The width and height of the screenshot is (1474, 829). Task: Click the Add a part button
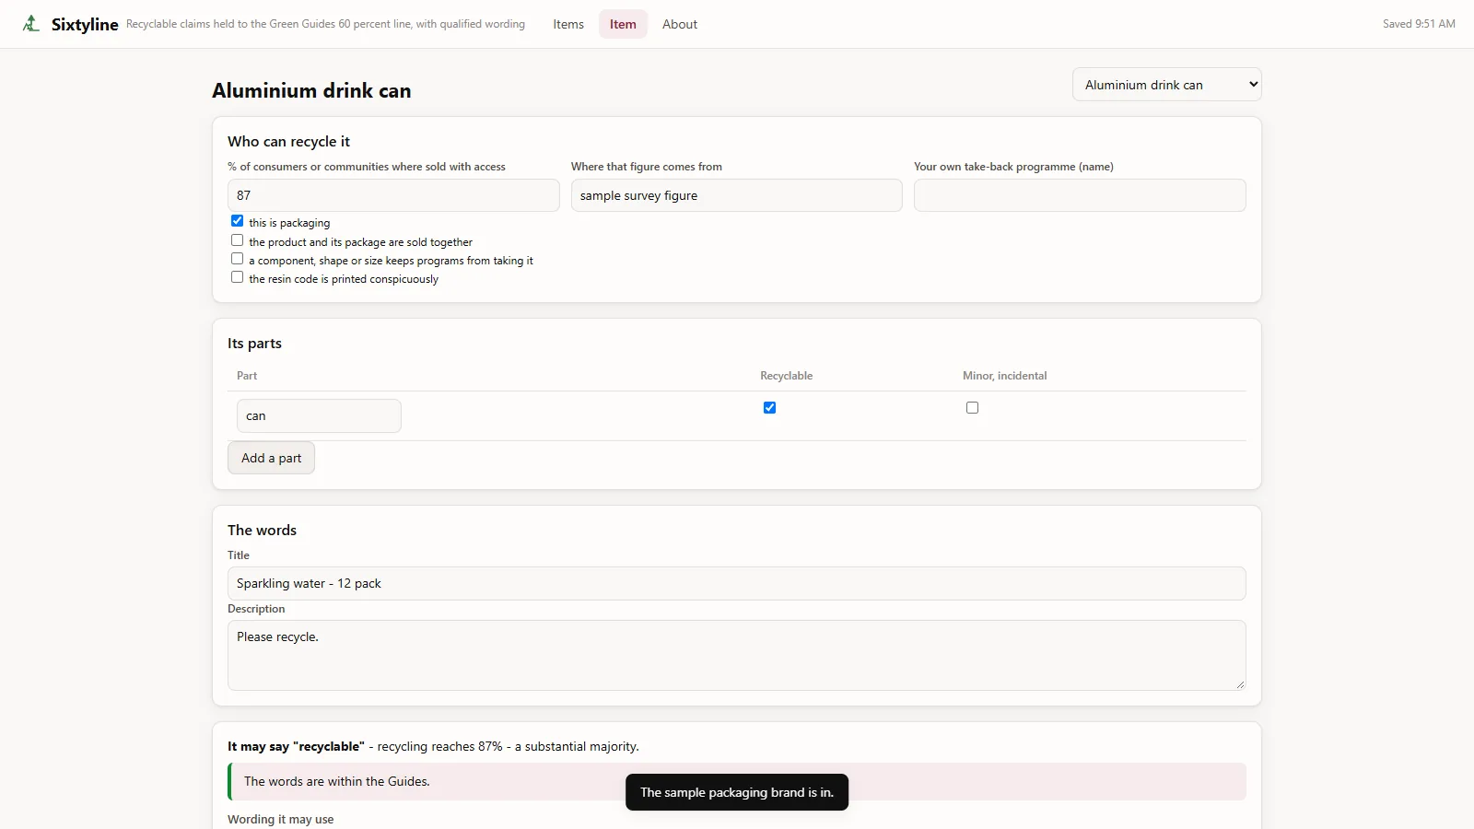(271, 458)
